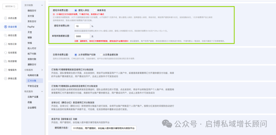Select 商家承担 radio option
Screen dimensions: 276x135
[x=95, y=10]
